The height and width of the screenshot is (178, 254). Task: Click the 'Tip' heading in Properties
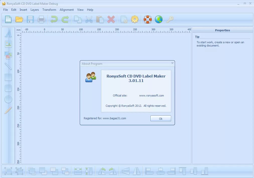tap(197, 37)
